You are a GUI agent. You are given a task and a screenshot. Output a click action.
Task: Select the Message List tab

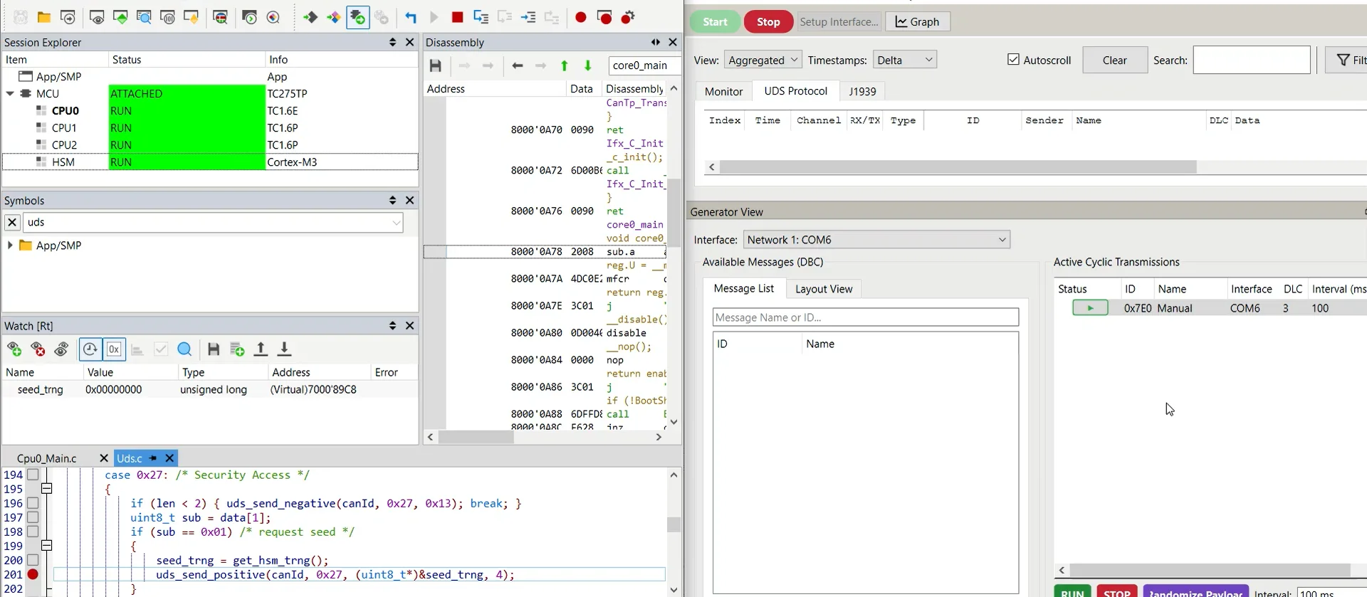[743, 288]
